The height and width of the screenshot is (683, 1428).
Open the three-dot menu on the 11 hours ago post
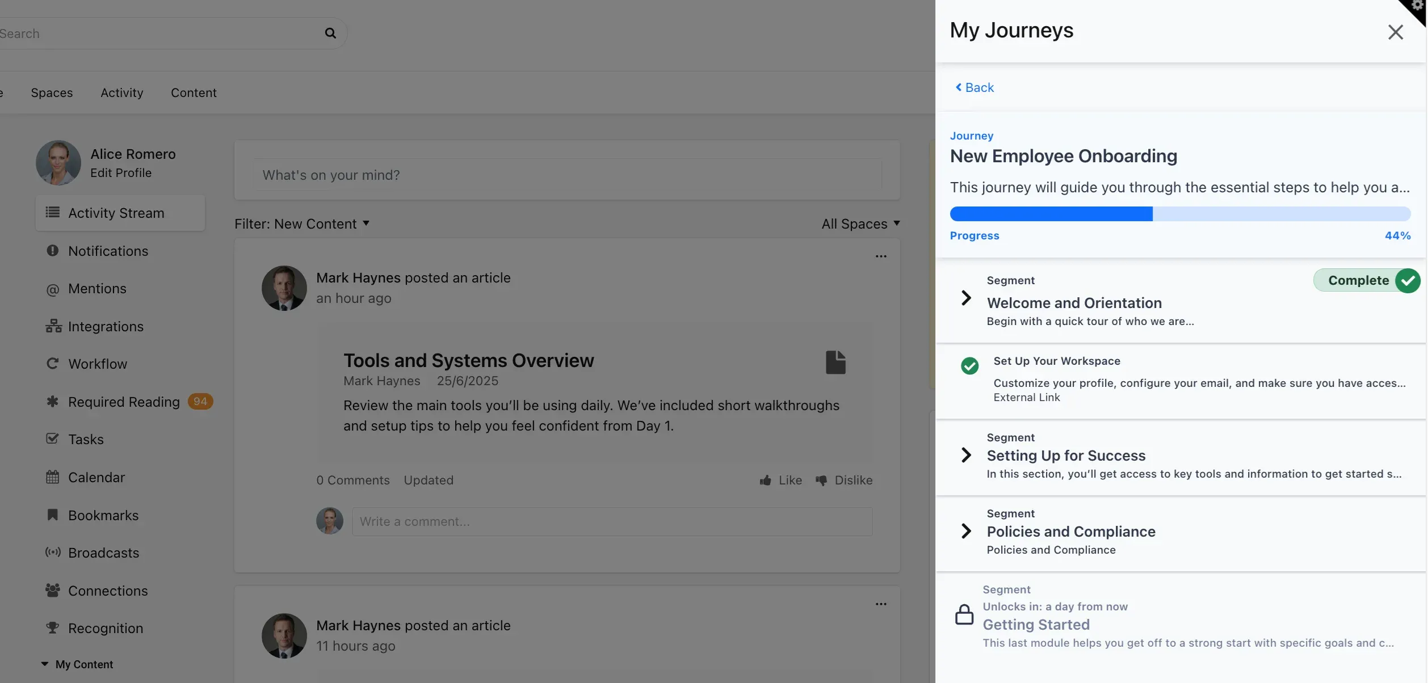(x=881, y=604)
